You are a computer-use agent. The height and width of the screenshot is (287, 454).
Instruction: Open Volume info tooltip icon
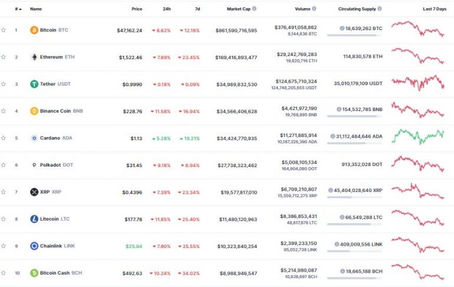coord(314,9)
